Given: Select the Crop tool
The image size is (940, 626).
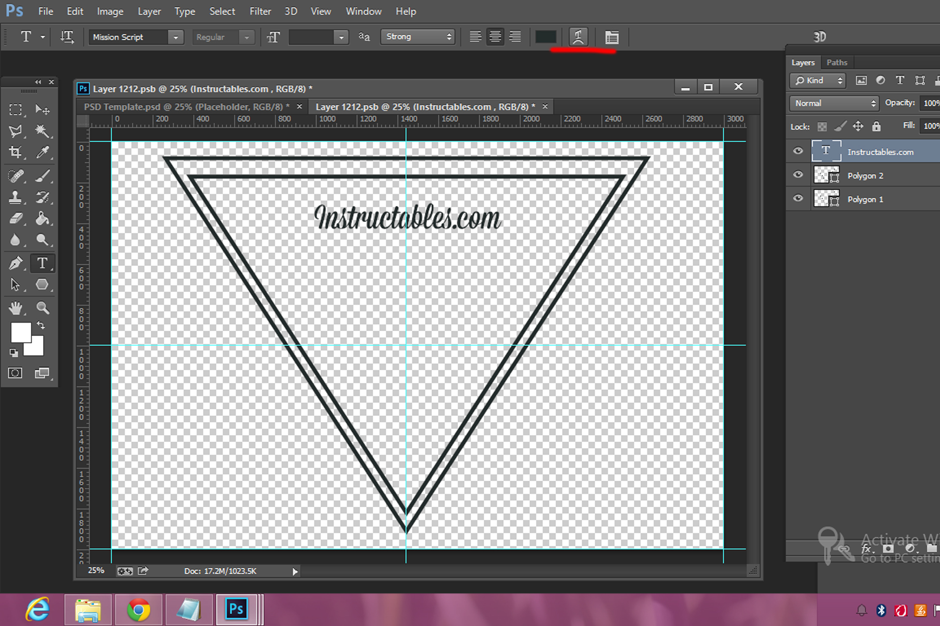Looking at the screenshot, I should click(x=16, y=152).
